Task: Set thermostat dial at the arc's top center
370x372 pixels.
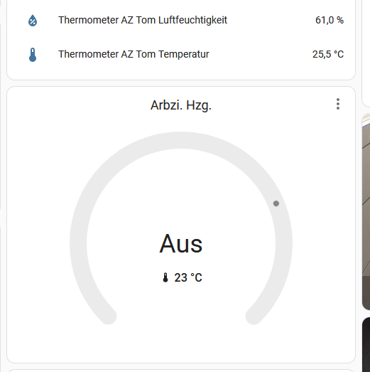Action: pyautogui.click(x=181, y=140)
